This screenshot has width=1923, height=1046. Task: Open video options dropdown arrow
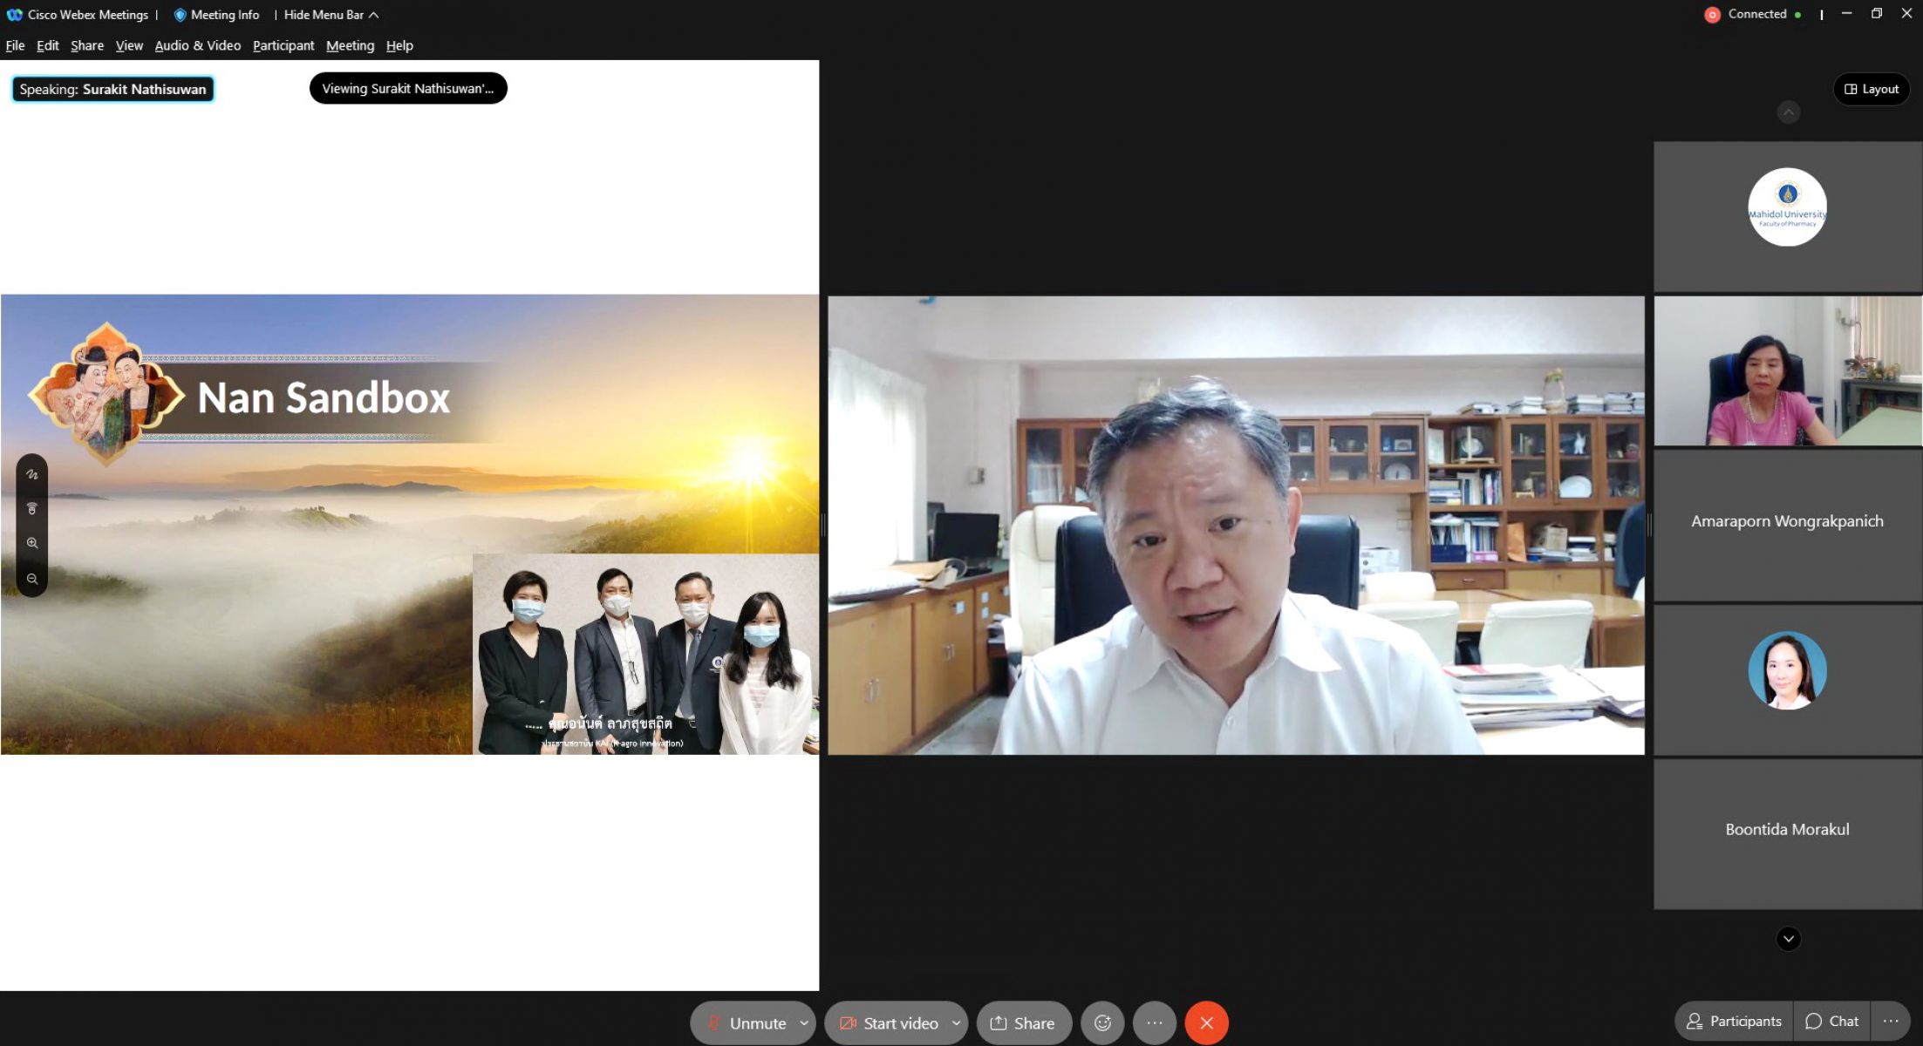957,1023
